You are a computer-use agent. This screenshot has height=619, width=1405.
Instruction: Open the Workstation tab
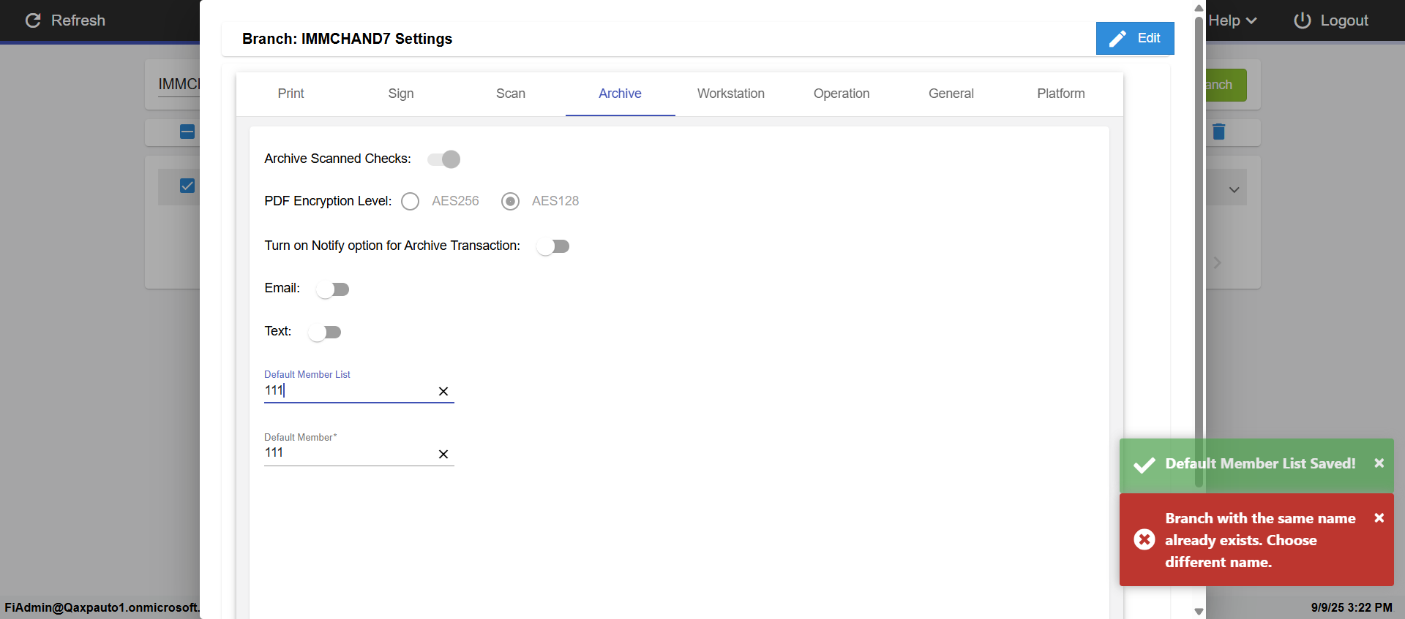coord(731,94)
